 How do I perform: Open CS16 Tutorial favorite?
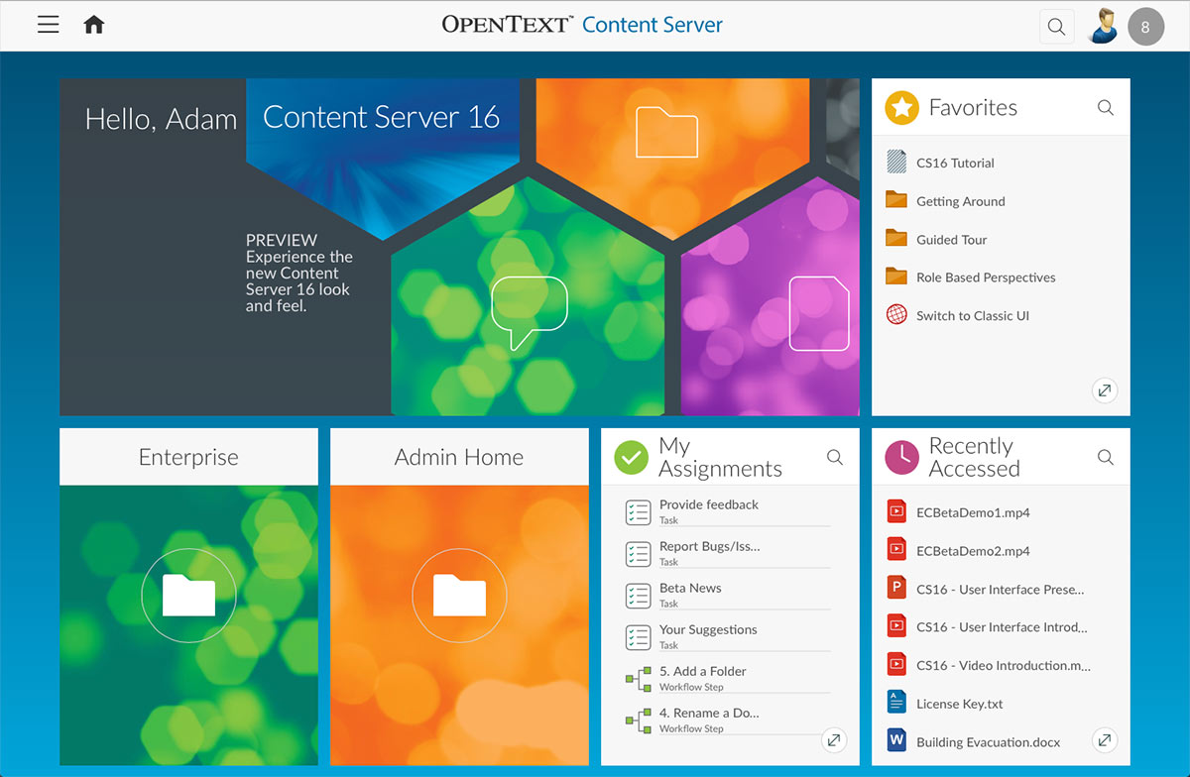tap(955, 163)
